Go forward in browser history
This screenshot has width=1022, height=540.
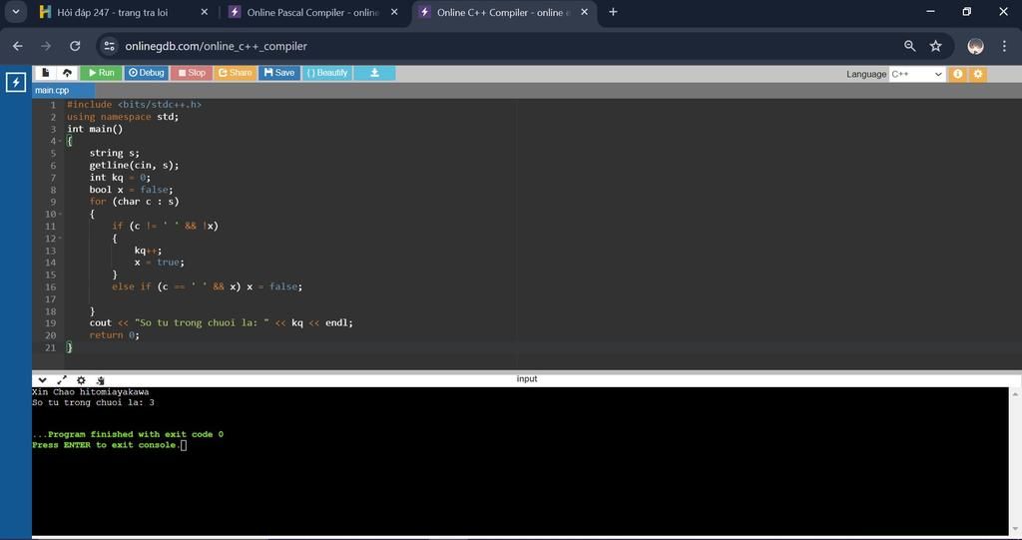46,46
